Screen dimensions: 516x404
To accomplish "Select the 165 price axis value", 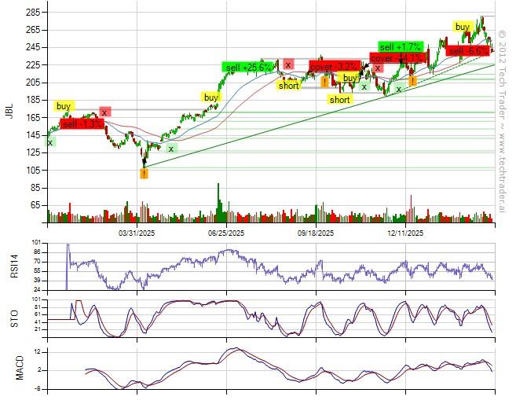I will coord(32,118).
